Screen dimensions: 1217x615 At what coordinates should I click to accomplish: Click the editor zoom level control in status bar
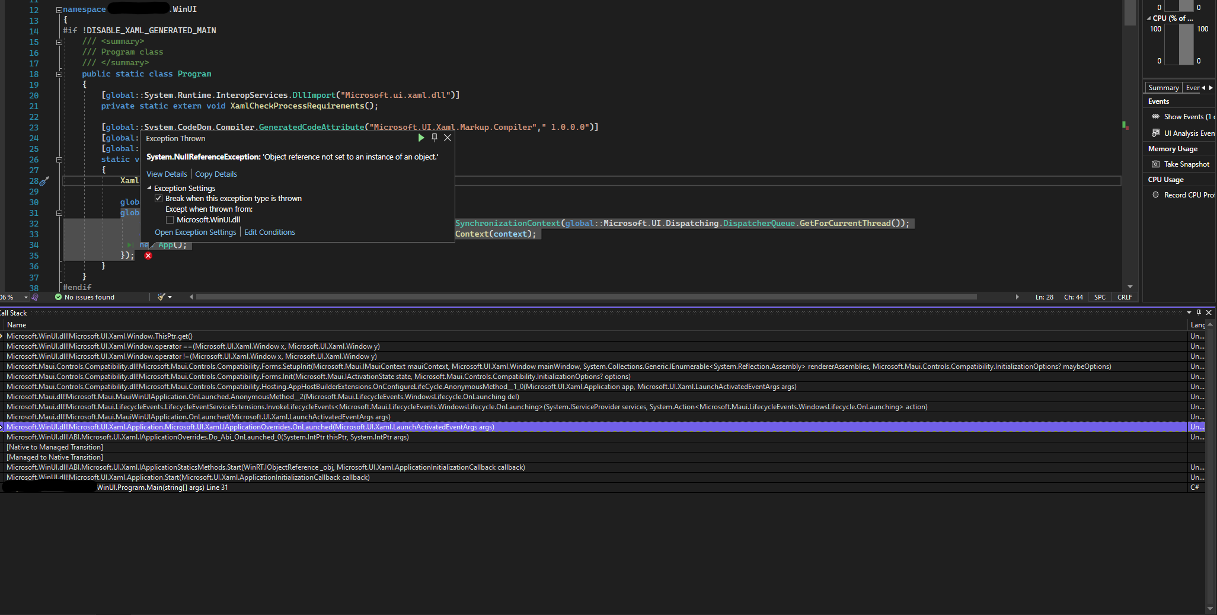[x=9, y=297]
